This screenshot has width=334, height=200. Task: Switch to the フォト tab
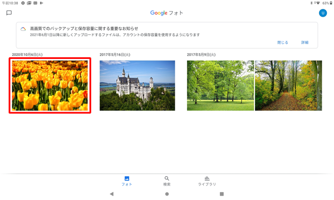(127, 181)
